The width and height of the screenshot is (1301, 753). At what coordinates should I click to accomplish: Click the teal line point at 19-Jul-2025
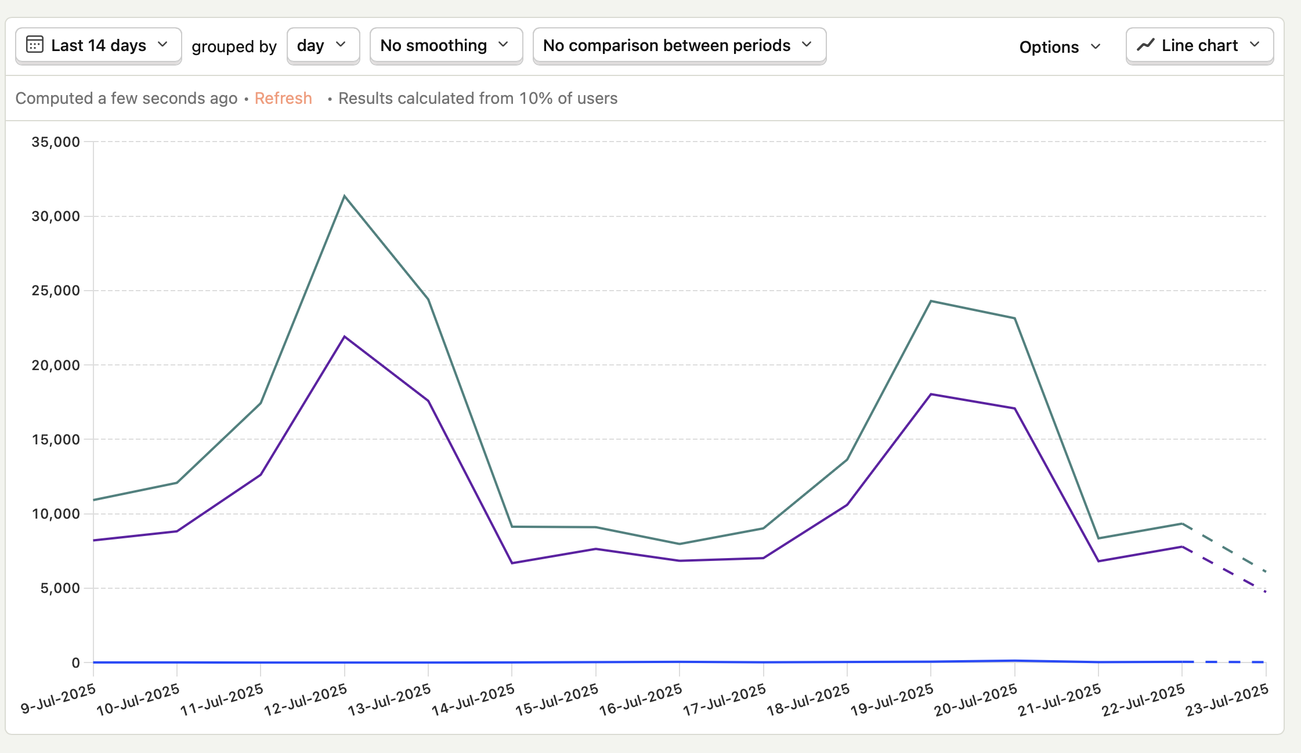coord(931,301)
